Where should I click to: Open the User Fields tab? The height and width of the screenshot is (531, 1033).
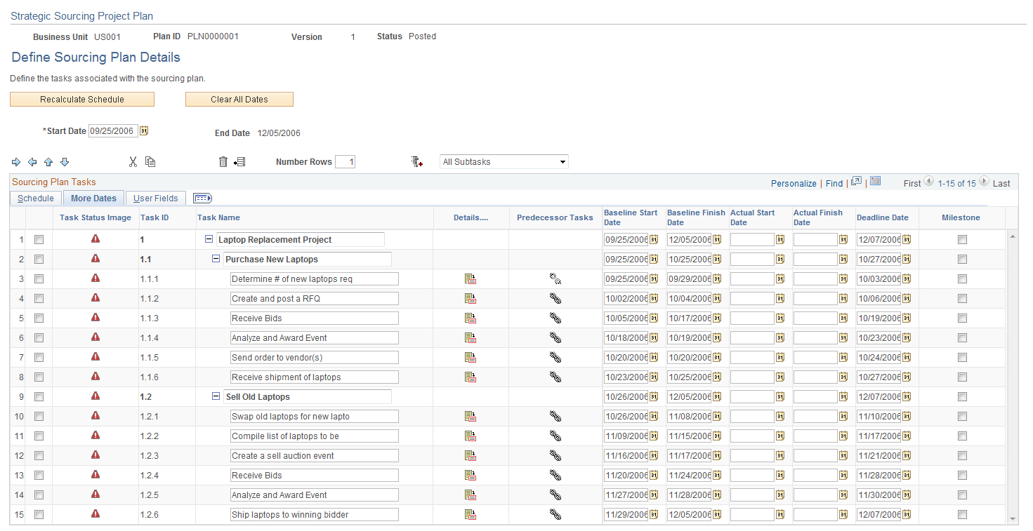click(154, 198)
